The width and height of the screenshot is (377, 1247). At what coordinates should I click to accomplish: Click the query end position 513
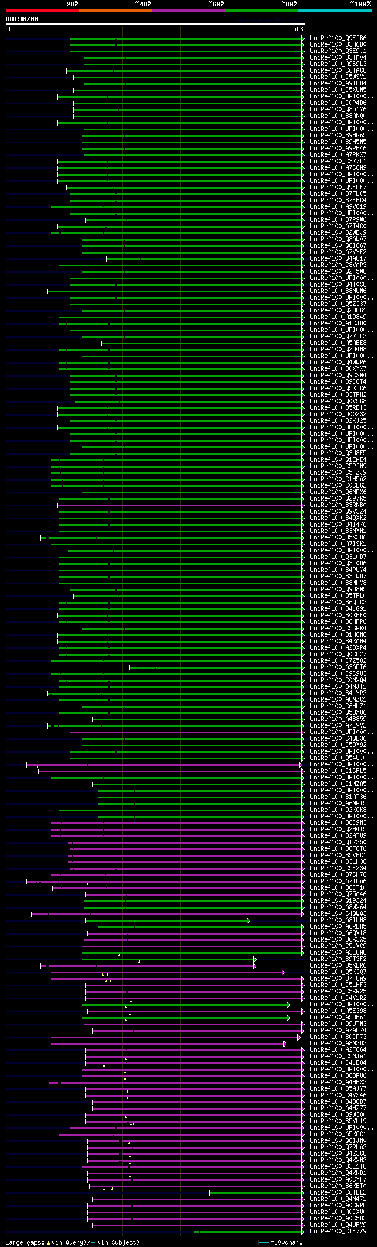[297, 29]
